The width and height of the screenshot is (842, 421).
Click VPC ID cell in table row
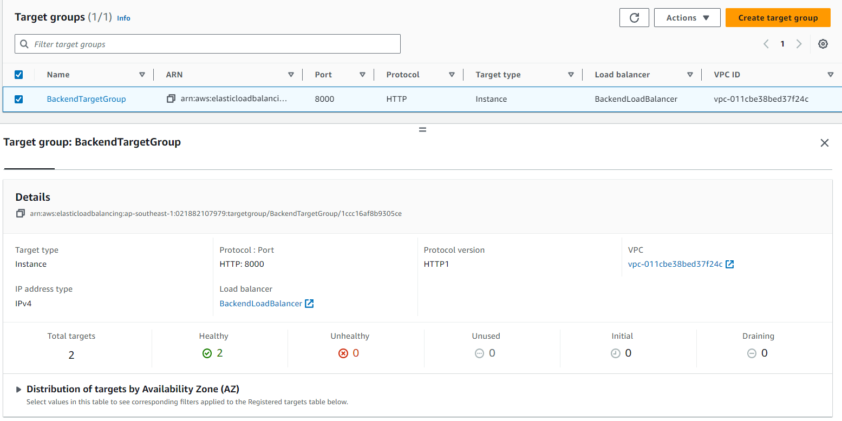pos(761,99)
